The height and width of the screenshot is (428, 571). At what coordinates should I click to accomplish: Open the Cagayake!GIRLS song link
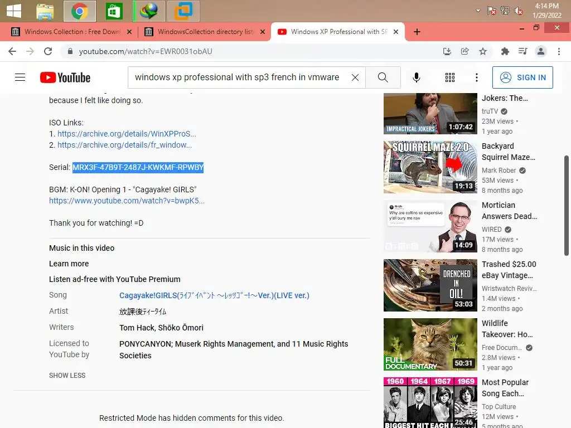click(214, 295)
